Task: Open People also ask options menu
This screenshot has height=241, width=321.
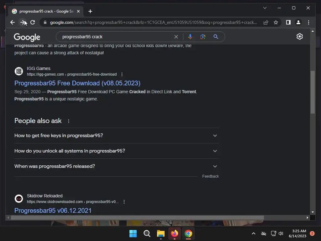Action: click(69, 121)
